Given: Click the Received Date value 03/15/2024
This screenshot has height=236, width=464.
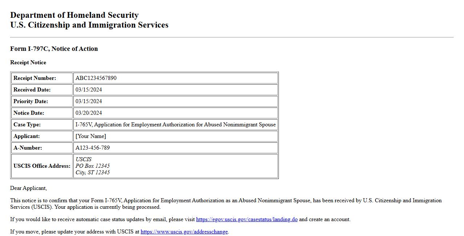Looking at the screenshot, I should [x=89, y=90].
